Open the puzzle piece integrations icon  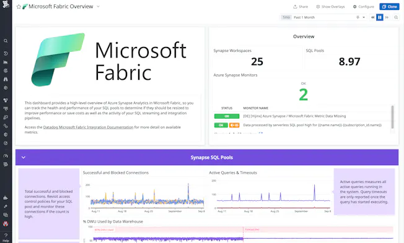pyautogui.click(x=6, y=198)
